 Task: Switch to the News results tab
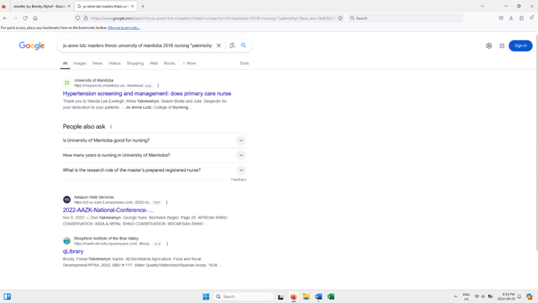click(97, 63)
